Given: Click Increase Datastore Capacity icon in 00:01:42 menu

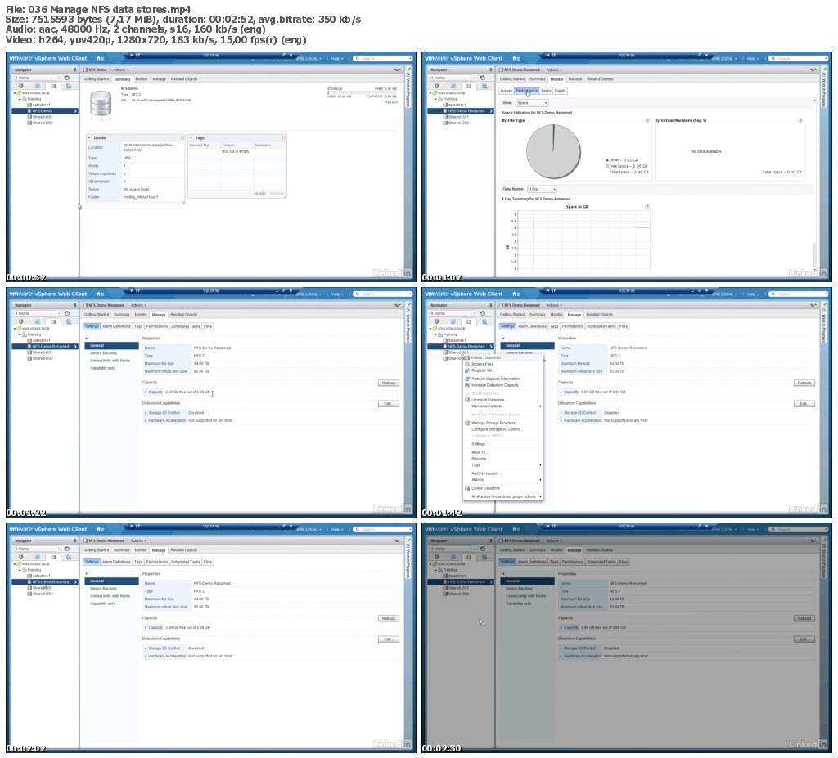Looking at the screenshot, I should coord(467,385).
